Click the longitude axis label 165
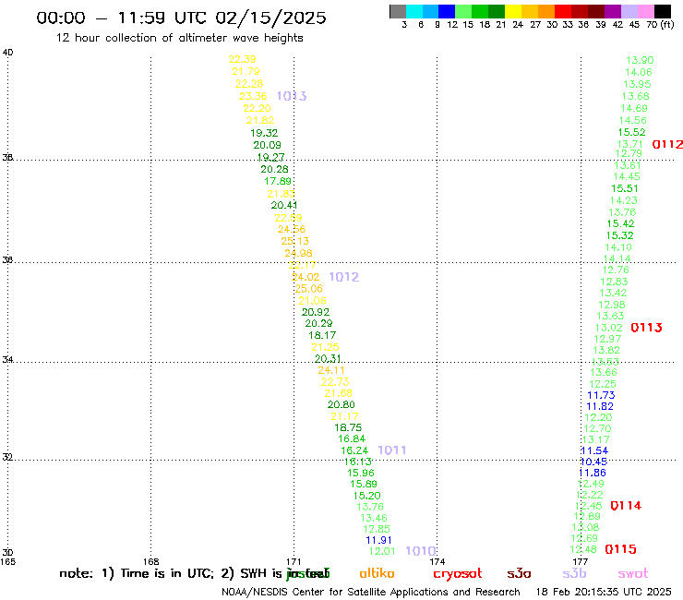The height and width of the screenshot is (600, 683). pyautogui.click(x=7, y=561)
